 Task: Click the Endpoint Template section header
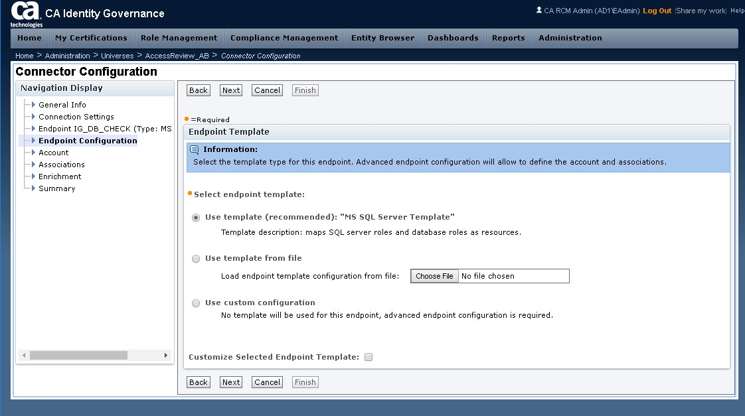point(457,132)
